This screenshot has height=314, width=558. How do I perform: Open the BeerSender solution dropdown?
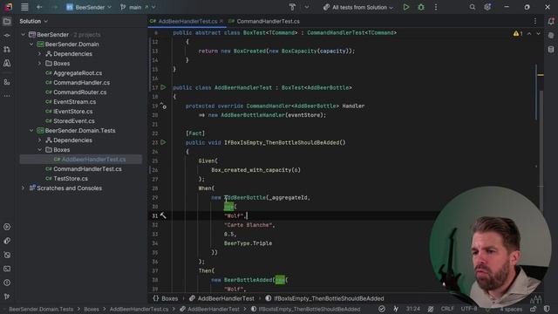click(x=89, y=7)
